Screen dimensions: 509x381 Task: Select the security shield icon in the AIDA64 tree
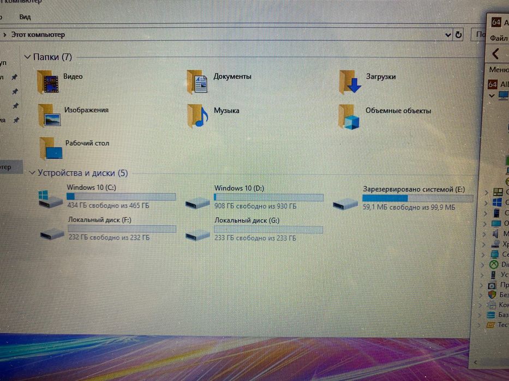click(492, 294)
